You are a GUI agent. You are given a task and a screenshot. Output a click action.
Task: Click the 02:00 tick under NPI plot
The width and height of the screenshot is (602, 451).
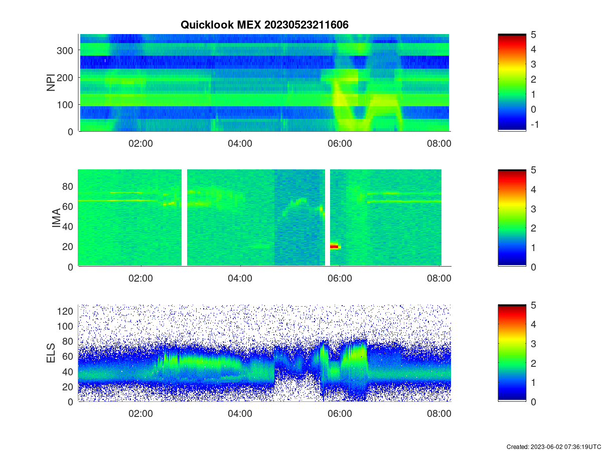[x=141, y=144]
